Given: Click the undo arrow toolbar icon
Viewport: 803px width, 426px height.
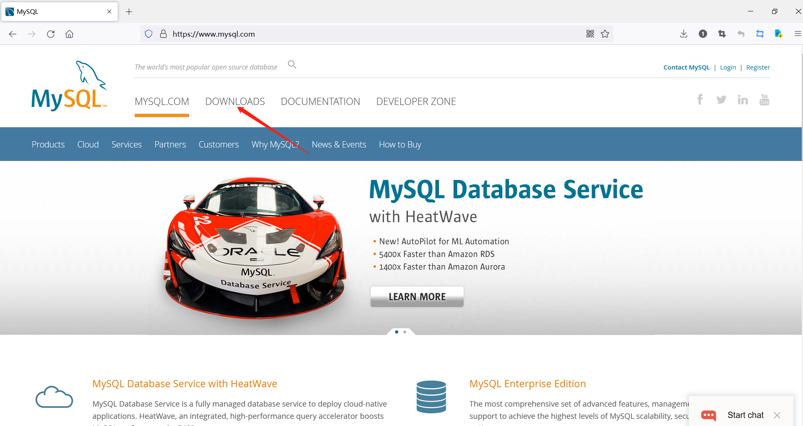Looking at the screenshot, I should (x=741, y=34).
